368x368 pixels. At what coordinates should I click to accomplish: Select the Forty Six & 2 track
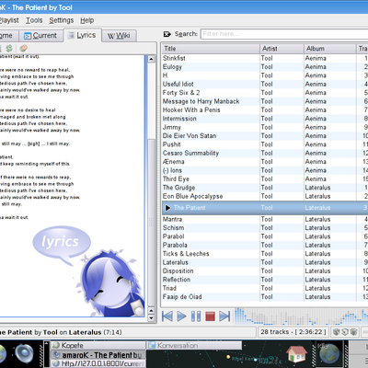181,93
